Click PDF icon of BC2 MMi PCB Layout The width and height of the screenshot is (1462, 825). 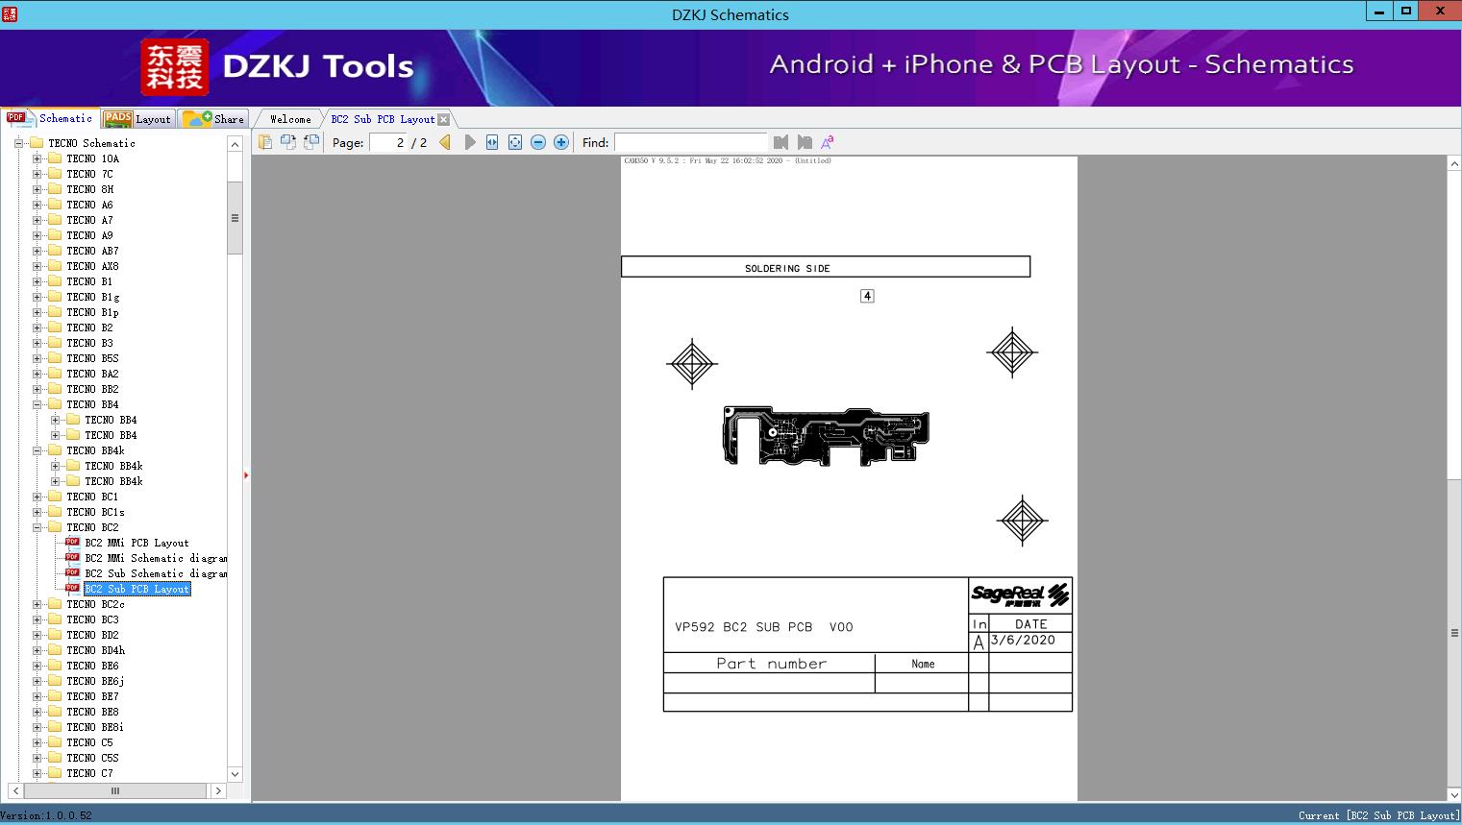tap(72, 542)
